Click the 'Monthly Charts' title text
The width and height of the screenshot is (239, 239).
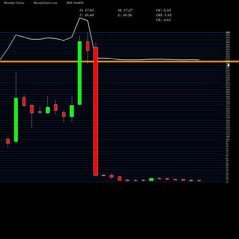[14, 3]
